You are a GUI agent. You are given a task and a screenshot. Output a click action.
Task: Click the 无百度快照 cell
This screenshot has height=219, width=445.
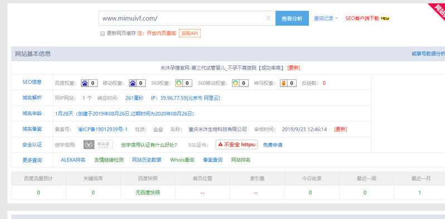pyautogui.click(x=148, y=193)
